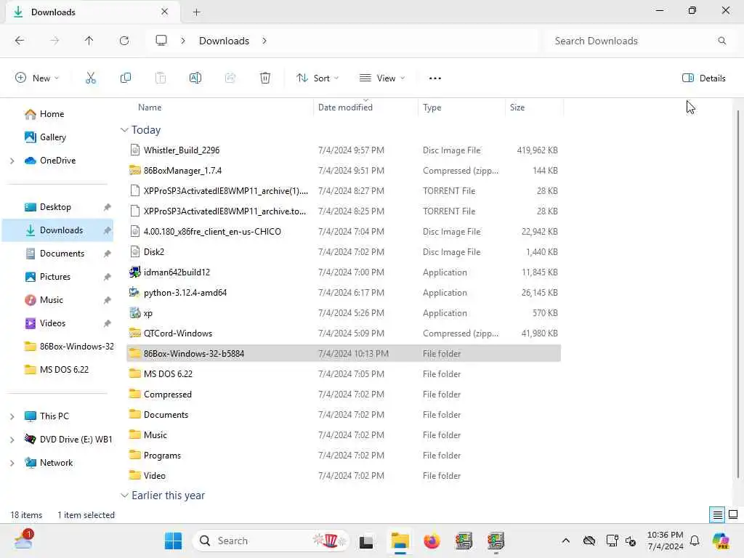Click the Copy icon in toolbar

coord(125,78)
